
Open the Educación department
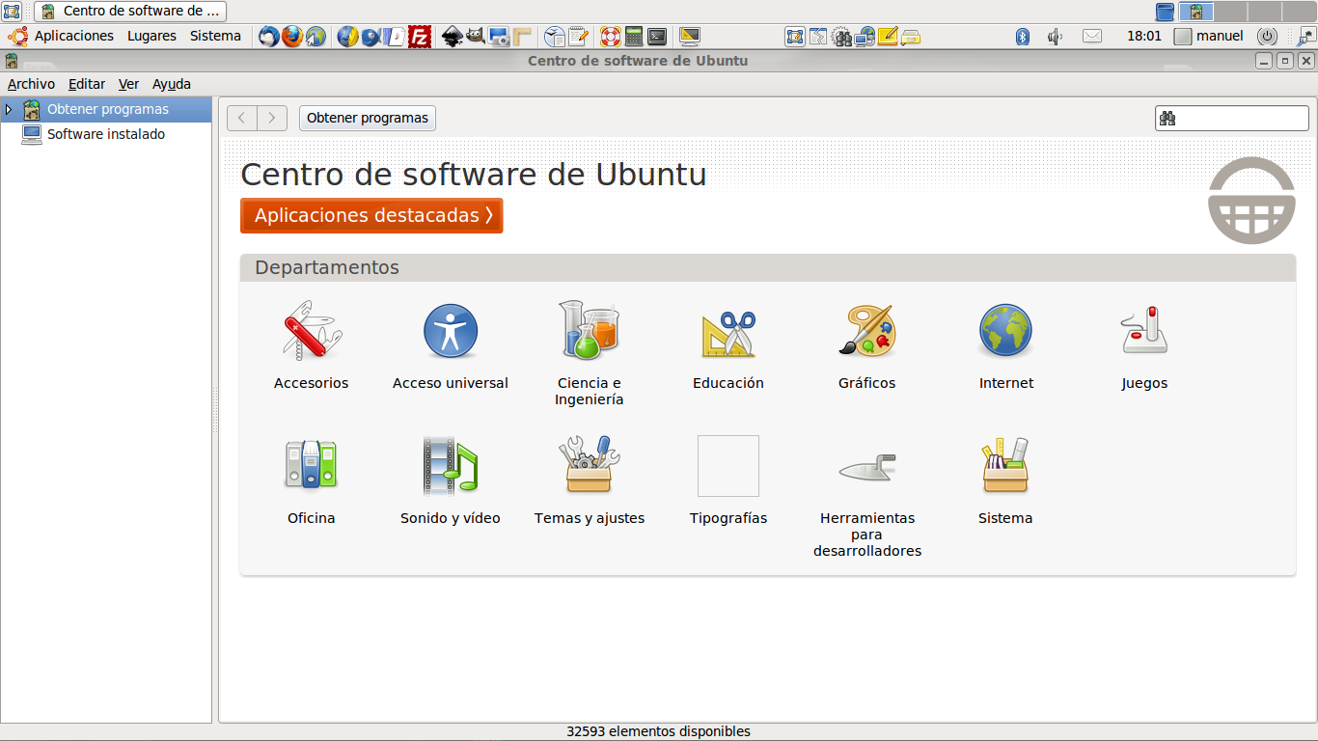728,331
